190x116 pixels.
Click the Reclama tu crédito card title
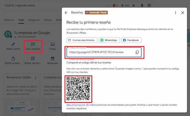click(19, 77)
